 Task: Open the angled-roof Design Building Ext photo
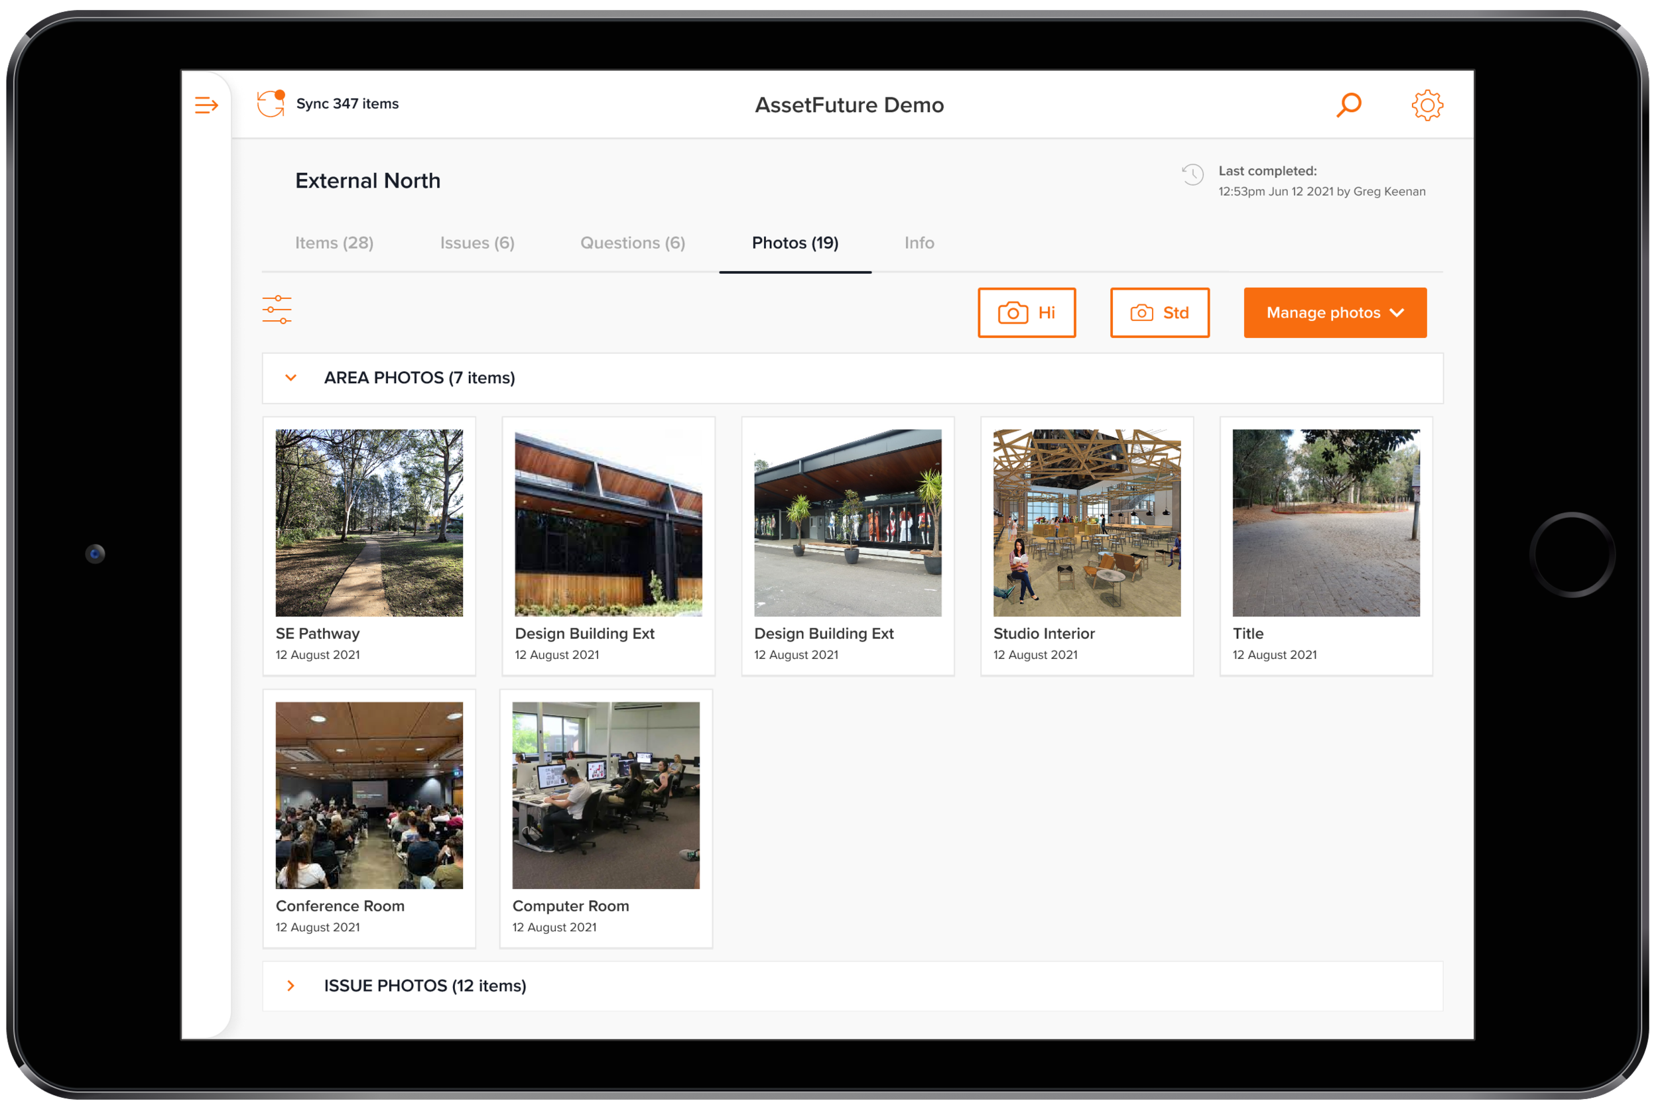pyautogui.click(x=608, y=523)
